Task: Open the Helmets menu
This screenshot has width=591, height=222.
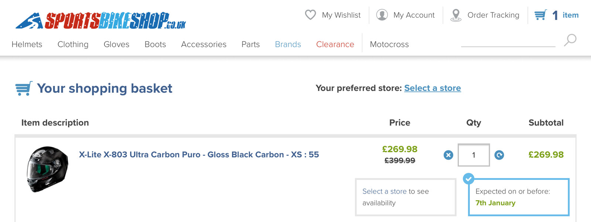Action: 27,44
